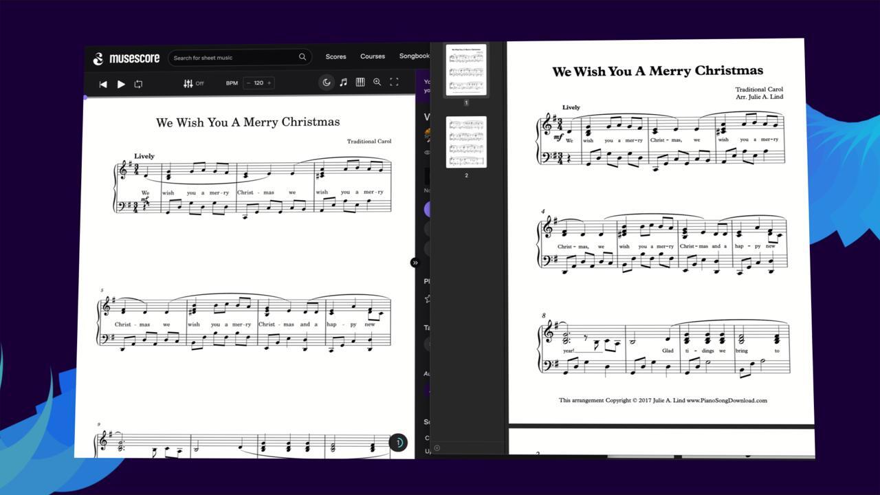Collapse the sidebar with the double-chevron button
880x495 pixels.
[x=415, y=263]
